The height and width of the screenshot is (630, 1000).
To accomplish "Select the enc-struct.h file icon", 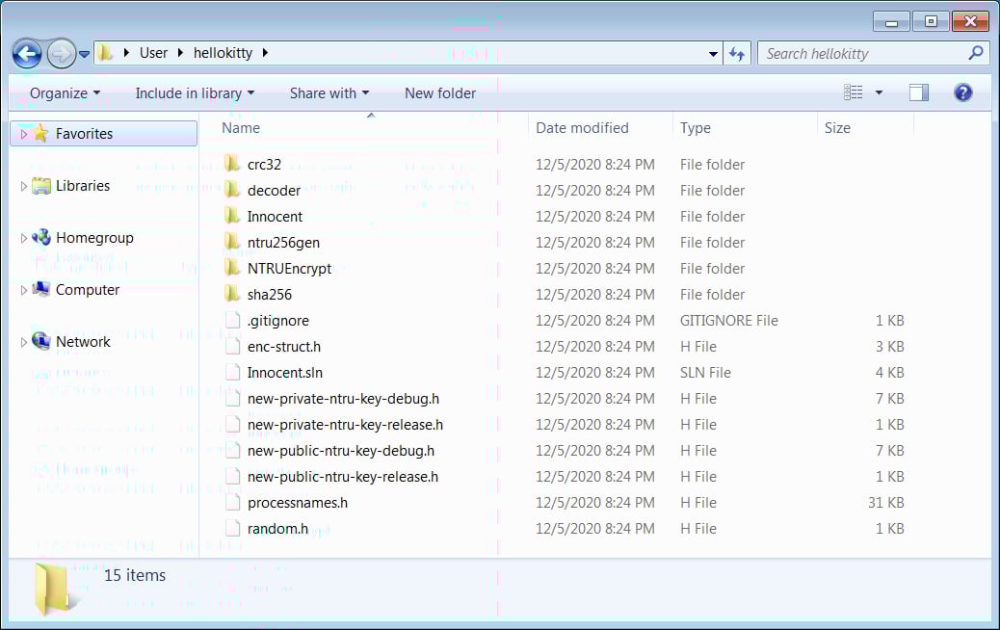I will (233, 346).
